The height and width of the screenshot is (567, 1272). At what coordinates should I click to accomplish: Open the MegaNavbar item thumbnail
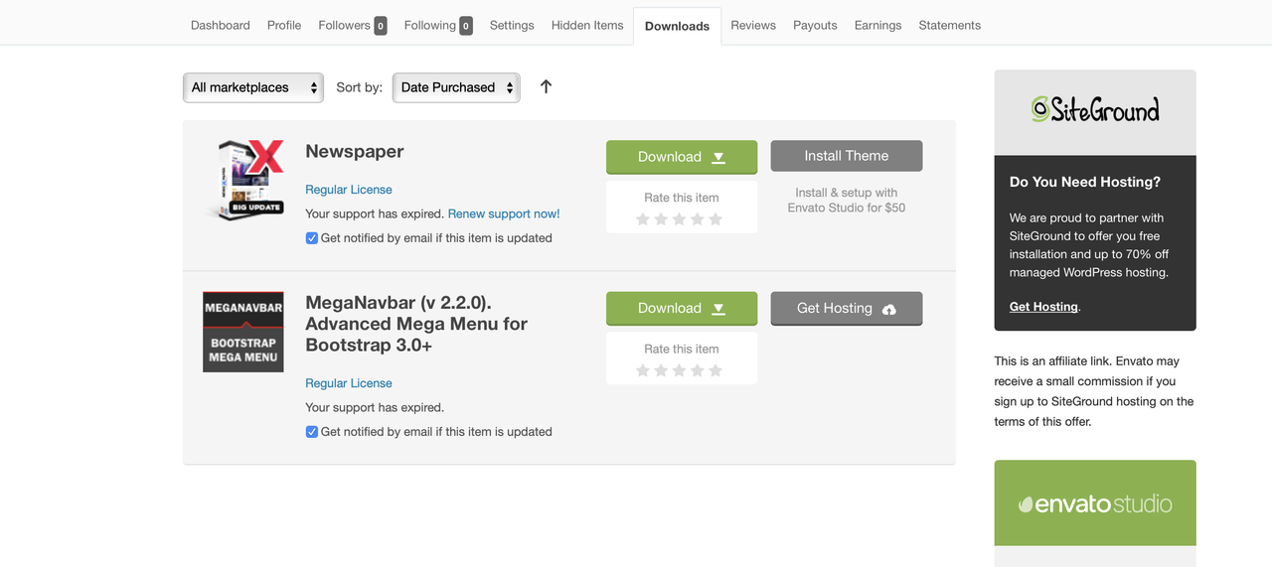tap(243, 332)
